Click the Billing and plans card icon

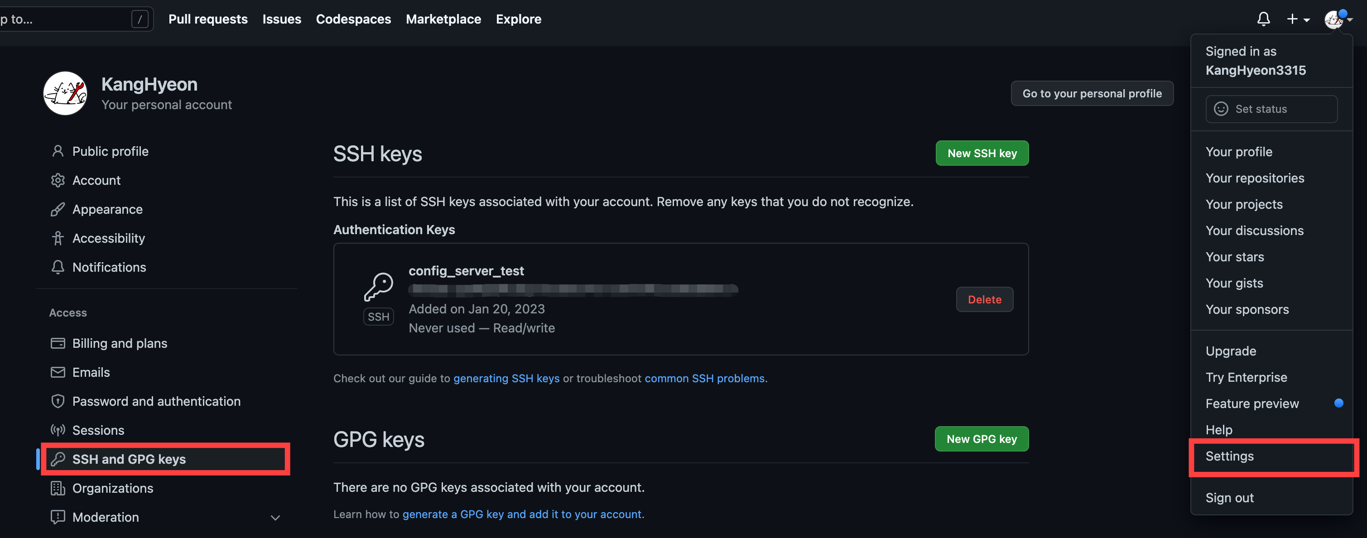pyautogui.click(x=58, y=343)
